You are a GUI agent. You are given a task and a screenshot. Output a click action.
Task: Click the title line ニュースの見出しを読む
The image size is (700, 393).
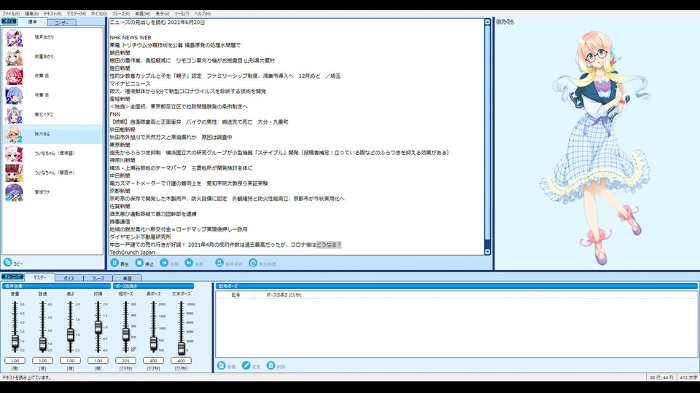tap(157, 23)
